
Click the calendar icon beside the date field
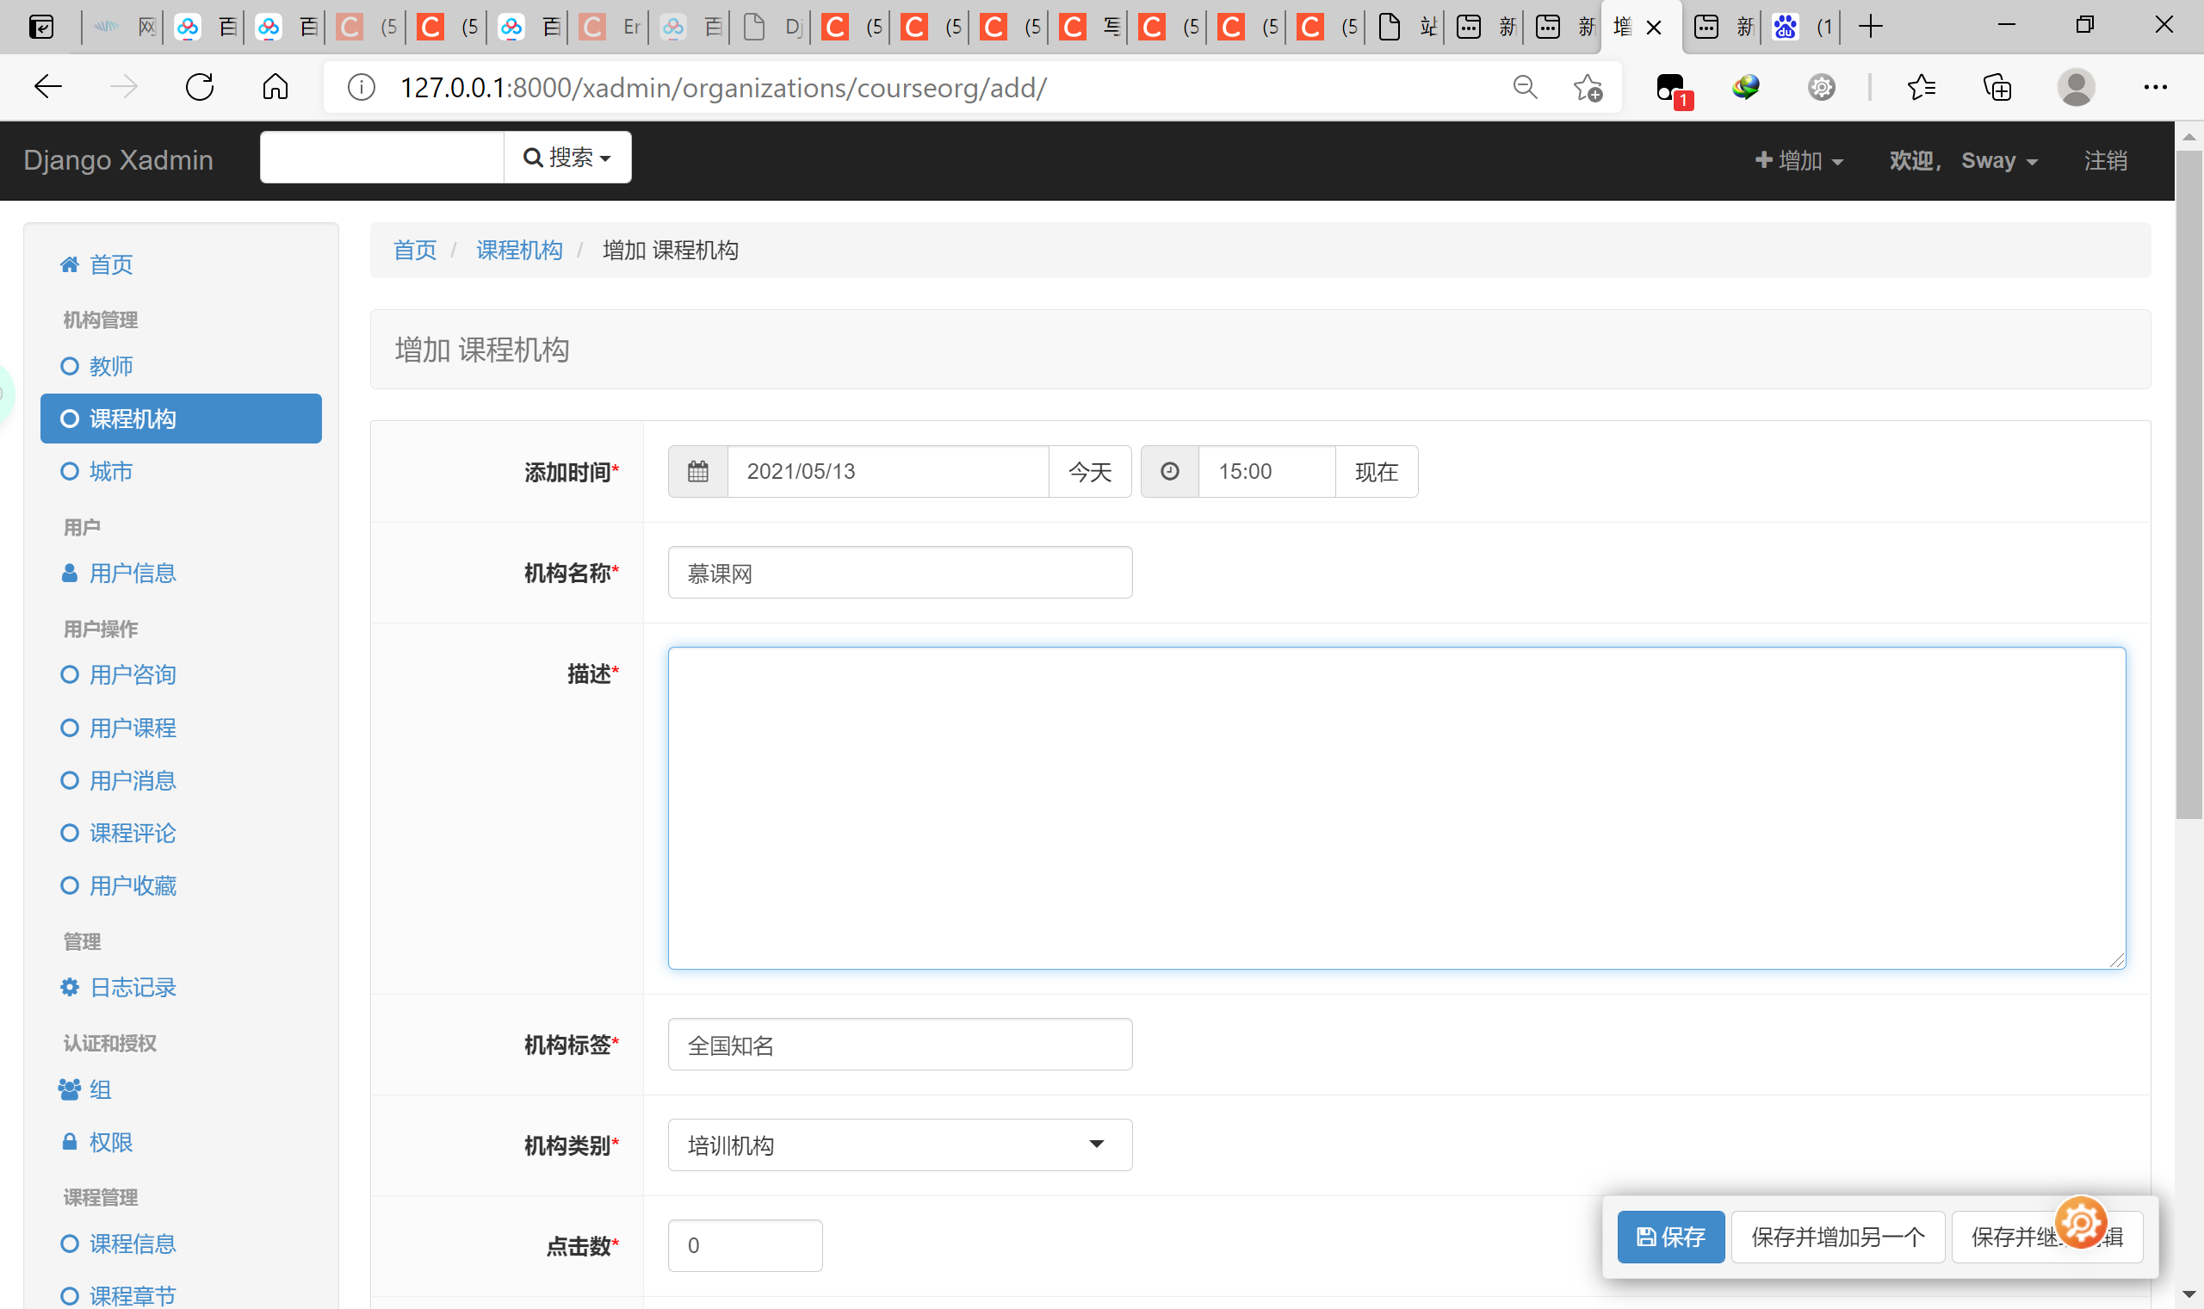(x=697, y=471)
